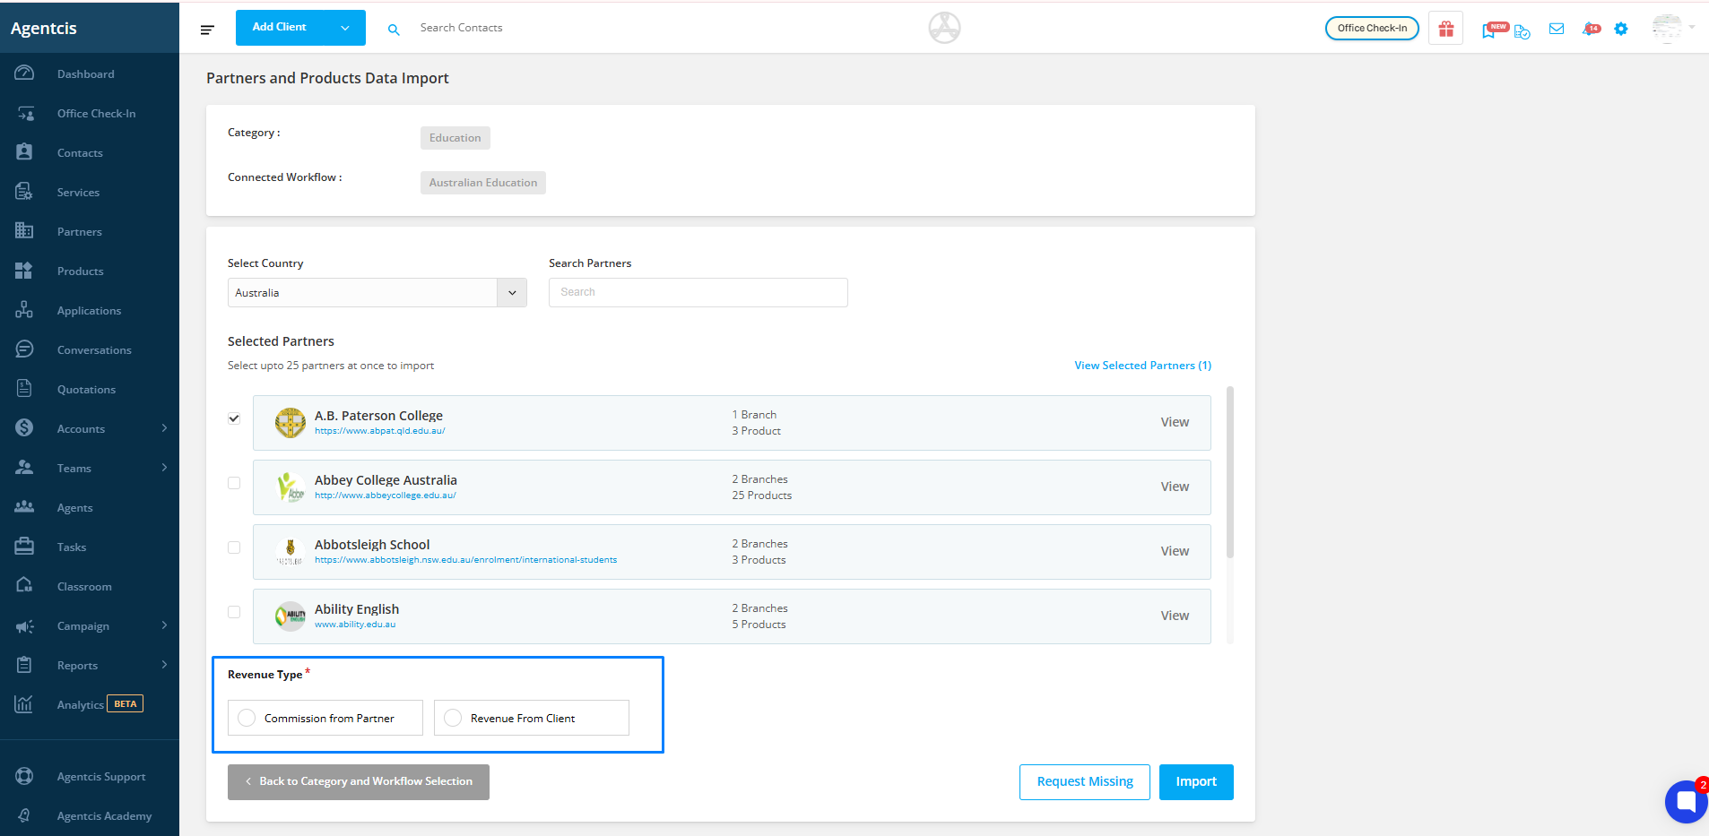Open the Applications sidebar icon
Viewport: 1709px width, 836px height.
24,310
